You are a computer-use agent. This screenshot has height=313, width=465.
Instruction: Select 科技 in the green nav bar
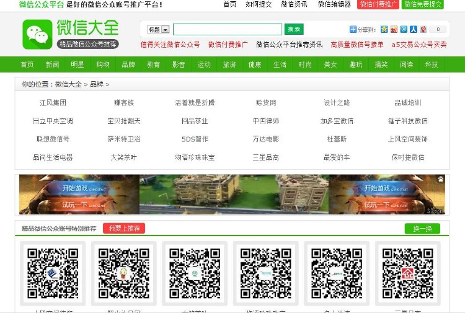point(432,64)
